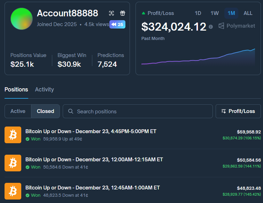Viewport: 263px width, 203px height.
Task: Open Bitcoin Up or Down 12:00AM-12:15AM market
Action: click(x=94, y=160)
